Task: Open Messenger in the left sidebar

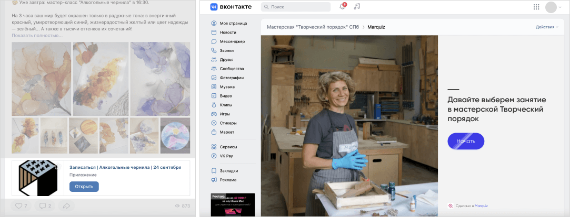Action: (x=232, y=41)
